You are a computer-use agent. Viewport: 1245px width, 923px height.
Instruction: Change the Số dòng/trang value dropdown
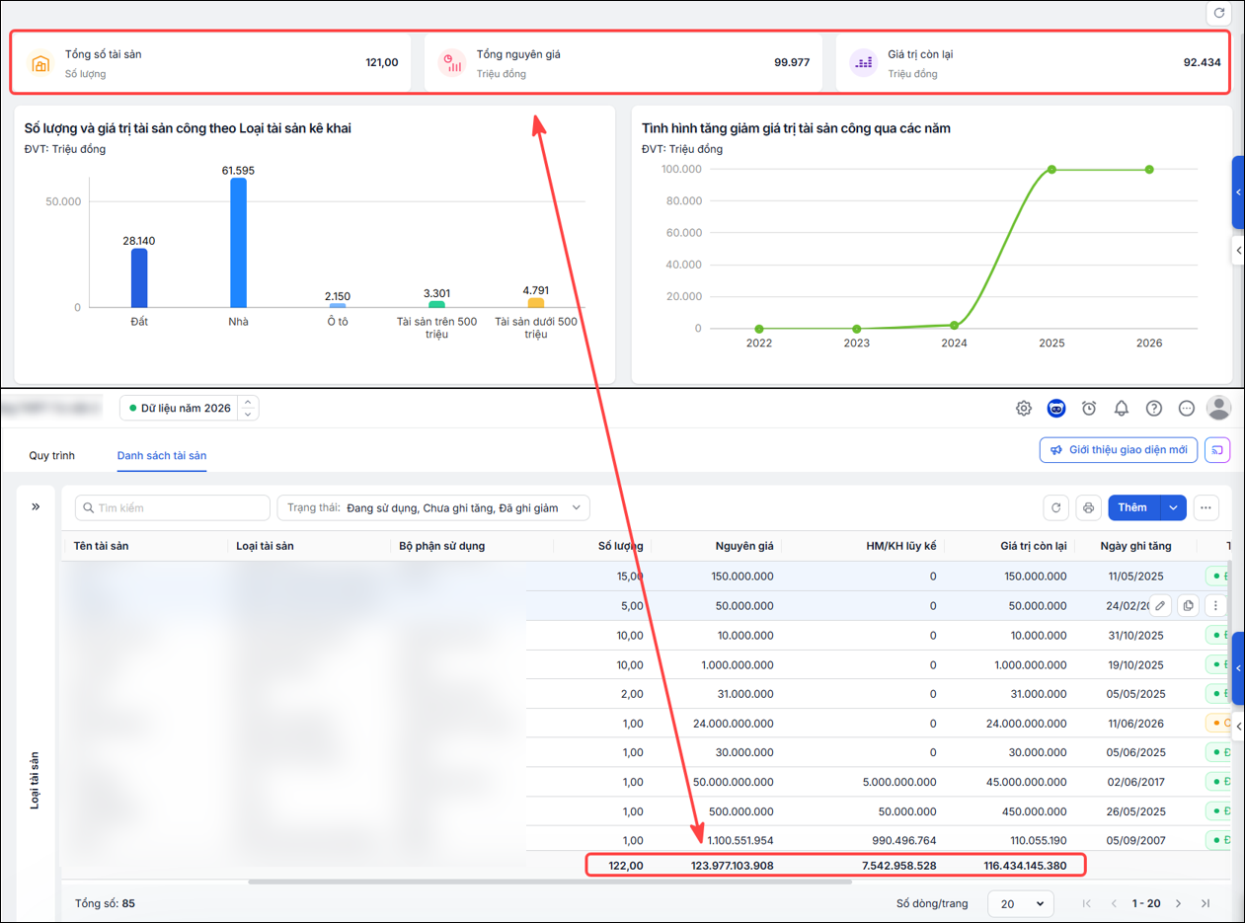(1022, 903)
